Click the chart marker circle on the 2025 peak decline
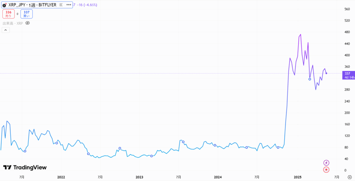This screenshot has width=355, height=181. click(310, 79)
